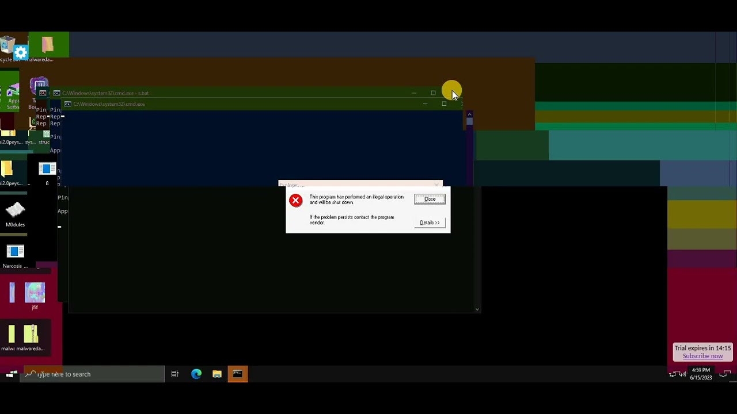Viewport: 737px width, 414px height.
Task: Click the network tray icon on the taskbar
Action: (x=673, y=374)
